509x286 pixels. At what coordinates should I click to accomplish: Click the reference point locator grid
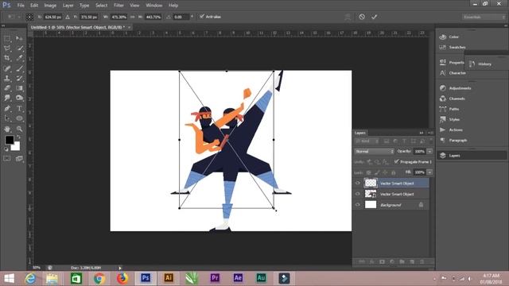coord(29,17)
